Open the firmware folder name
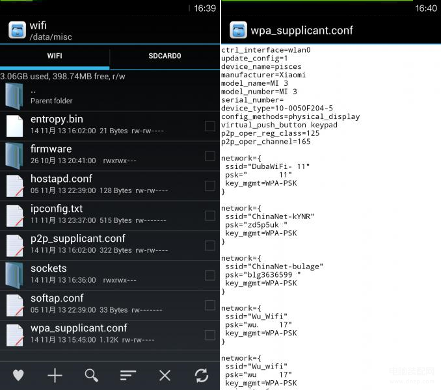Viewport: 441px width, 390px height. [x=51, y=149]
